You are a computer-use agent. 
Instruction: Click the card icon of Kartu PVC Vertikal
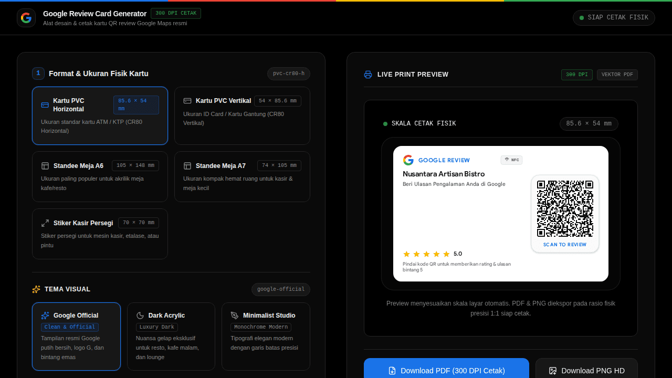(x=187, y=101)
